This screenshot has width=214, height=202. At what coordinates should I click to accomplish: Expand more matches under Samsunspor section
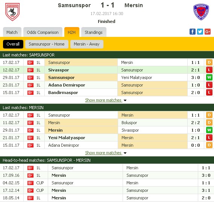tap(103, 100)
